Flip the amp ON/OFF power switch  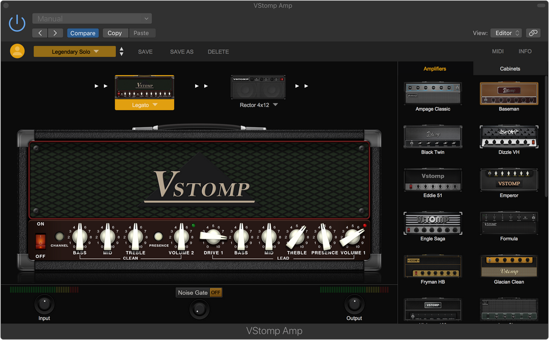coord(40,240)
